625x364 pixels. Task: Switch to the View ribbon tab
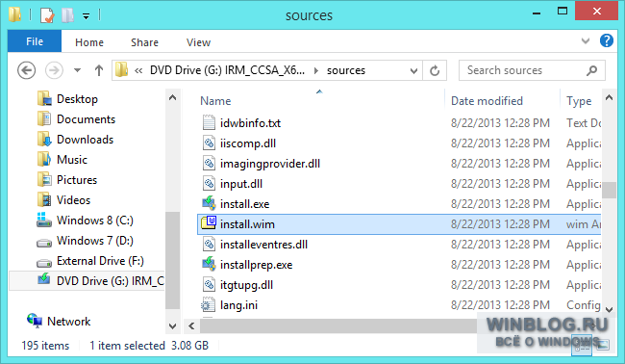pos(198,42)
